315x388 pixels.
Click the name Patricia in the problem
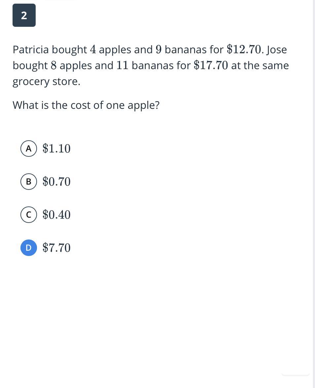[x=31, y=50]
